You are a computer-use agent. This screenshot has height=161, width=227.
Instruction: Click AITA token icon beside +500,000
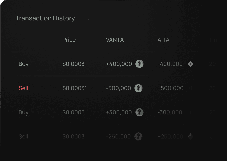coord(191,88)
